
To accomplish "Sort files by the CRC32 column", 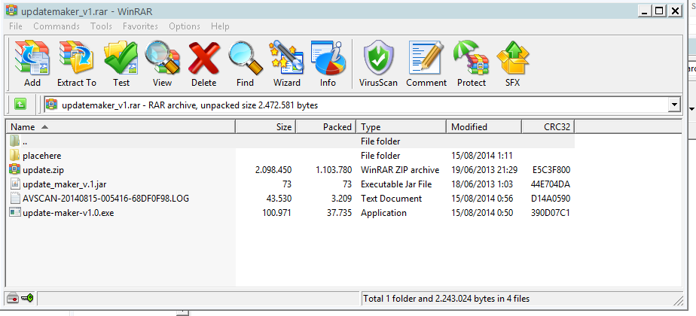I will tap(548, 126).
